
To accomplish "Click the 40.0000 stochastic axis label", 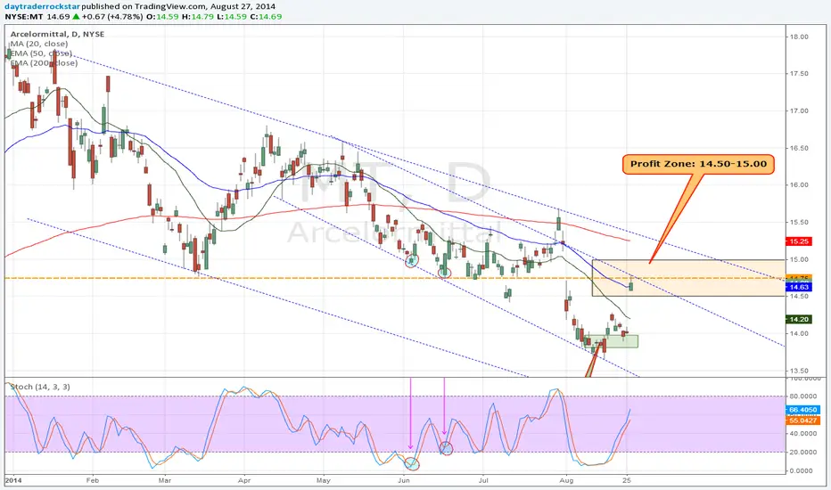I will [x=802, y=433].
